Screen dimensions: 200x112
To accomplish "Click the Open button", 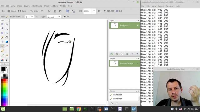I will tap(12, 11).
